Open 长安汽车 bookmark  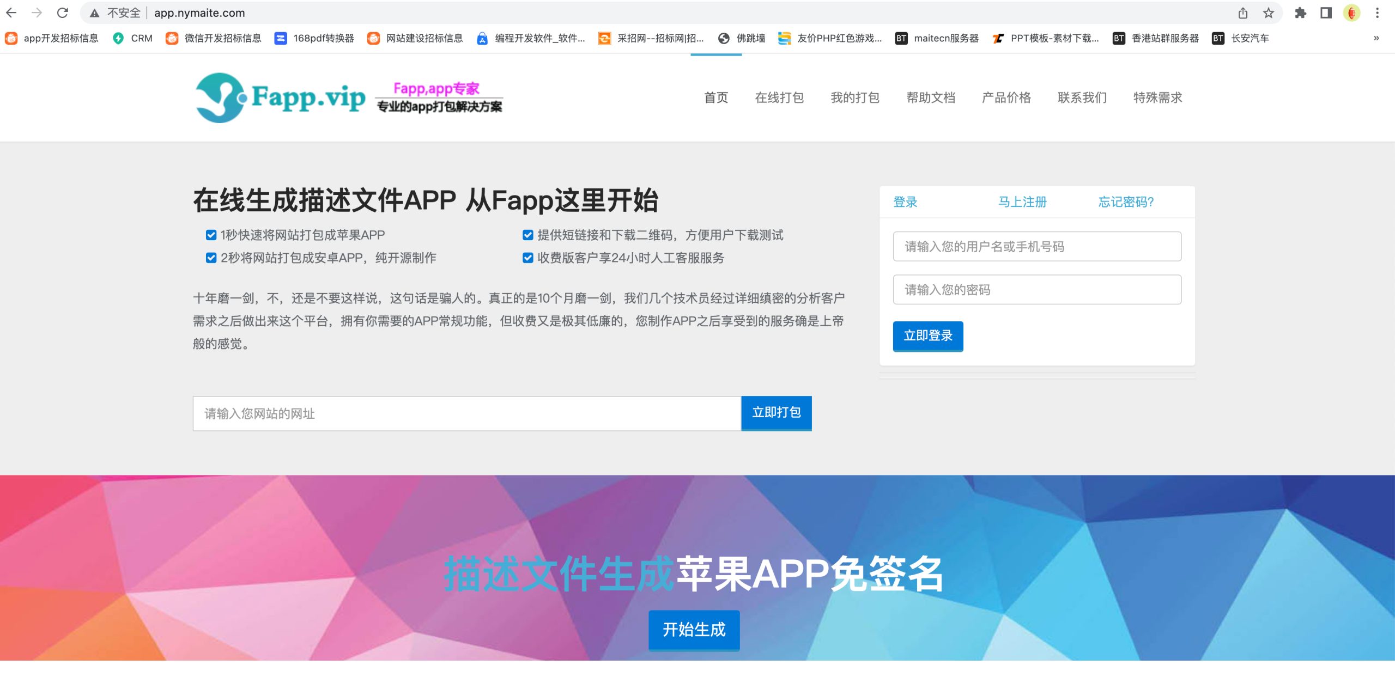pyautogui.click(x=1241, y=38)
